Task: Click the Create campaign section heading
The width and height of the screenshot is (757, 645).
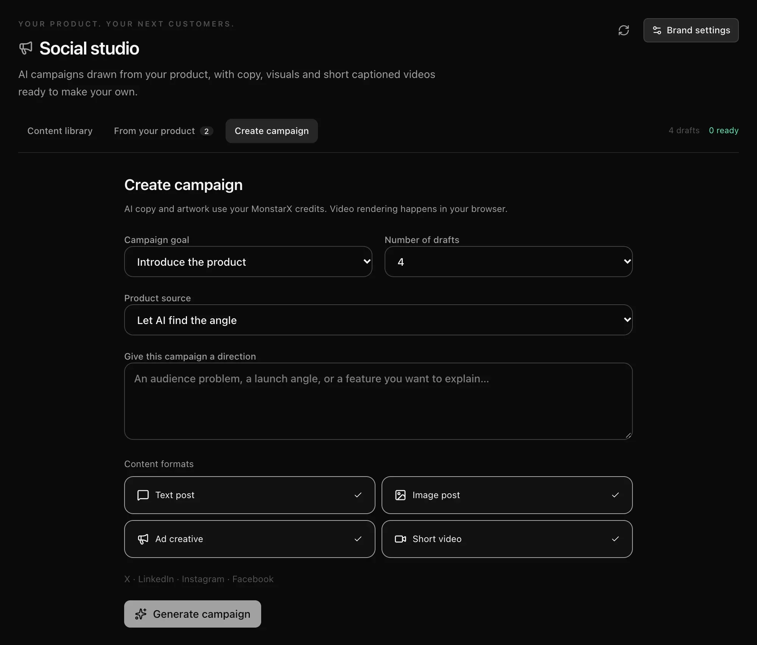Action: tap(183, 185)
